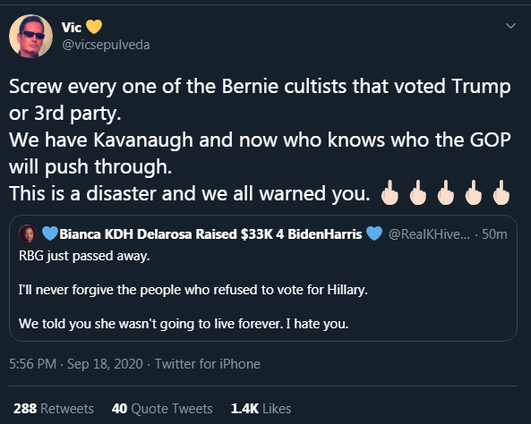Click the last middle finger emoji

click(x=501, y=192)
